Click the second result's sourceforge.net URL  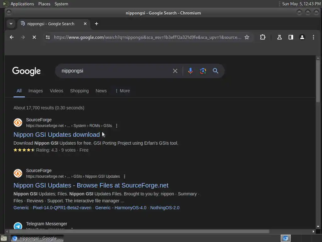click(73, 176)
